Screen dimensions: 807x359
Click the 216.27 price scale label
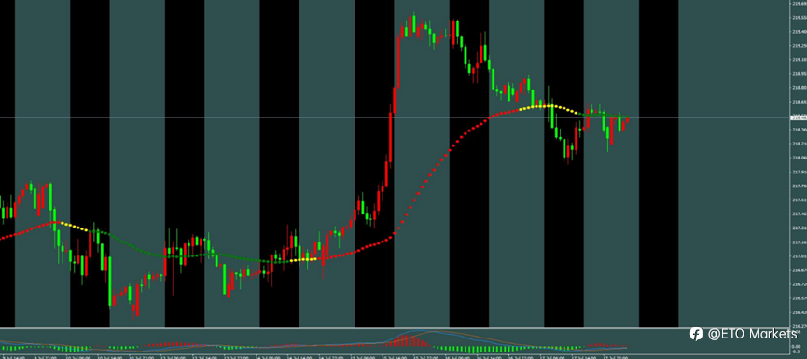point(800,326)
